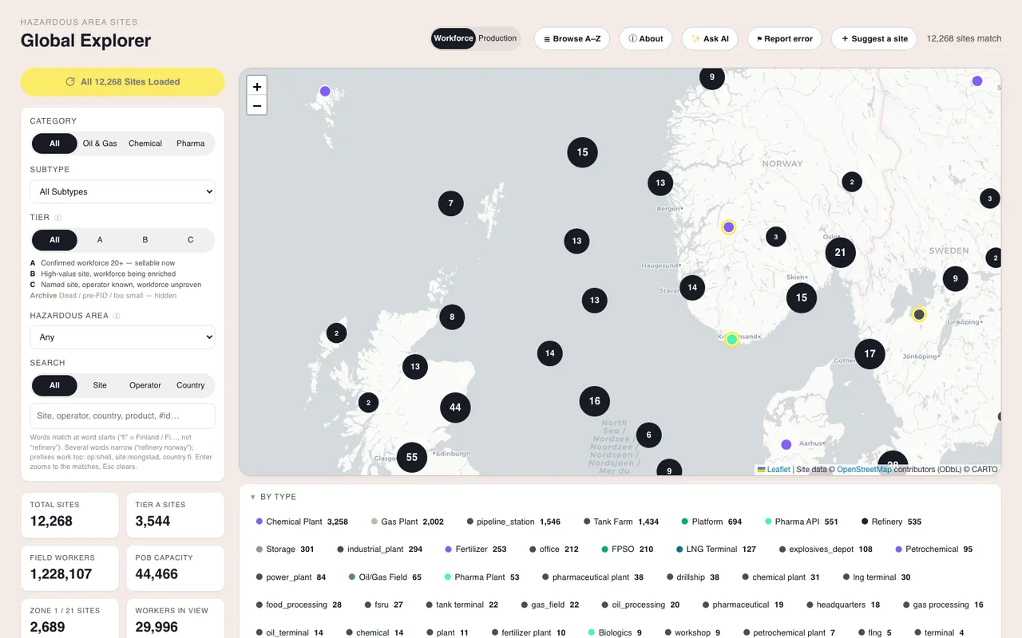Viewport: 1022px width, 638px height.
Task: Click the Report error button
Action: pyautogui.click(x=784, y=38)
